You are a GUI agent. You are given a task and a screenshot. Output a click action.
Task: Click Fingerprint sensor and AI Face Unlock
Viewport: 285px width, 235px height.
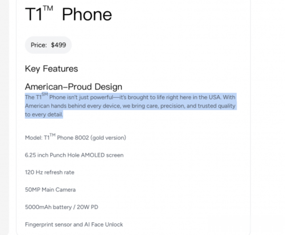74,225
